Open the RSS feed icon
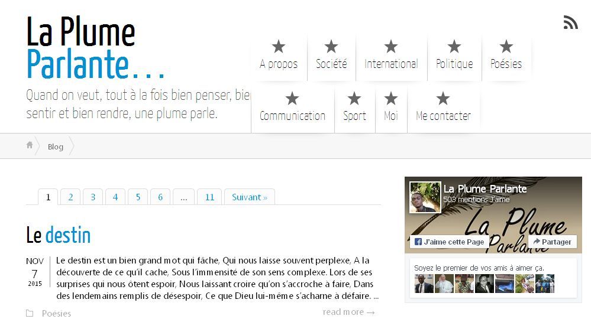The height and width of the screenshot is (332, 591). (x=570, y=22)
